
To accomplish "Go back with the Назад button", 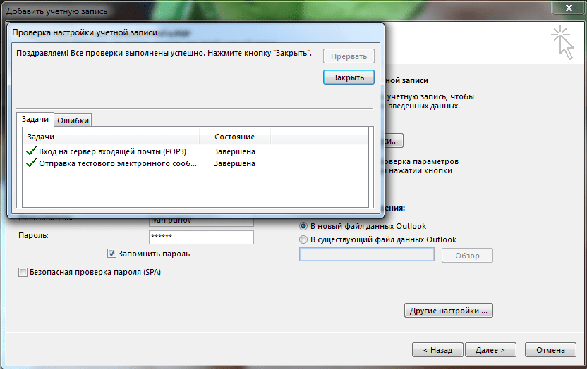I will [x=437, y=350].
